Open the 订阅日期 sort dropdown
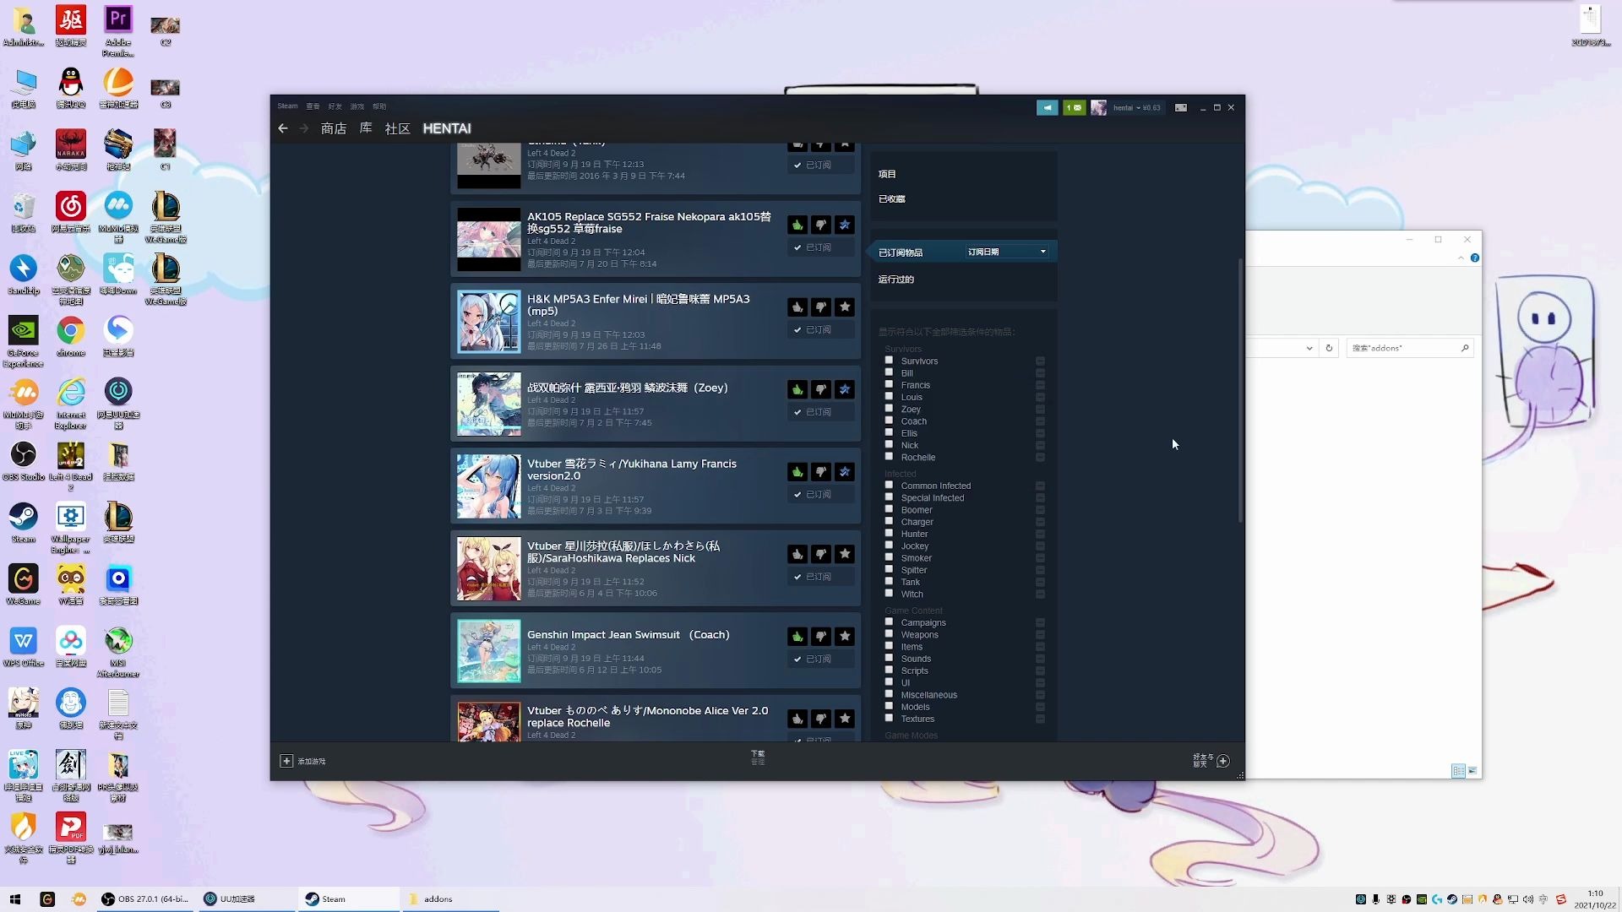This screenshot has height=912, width=1622. point(1007,252)
